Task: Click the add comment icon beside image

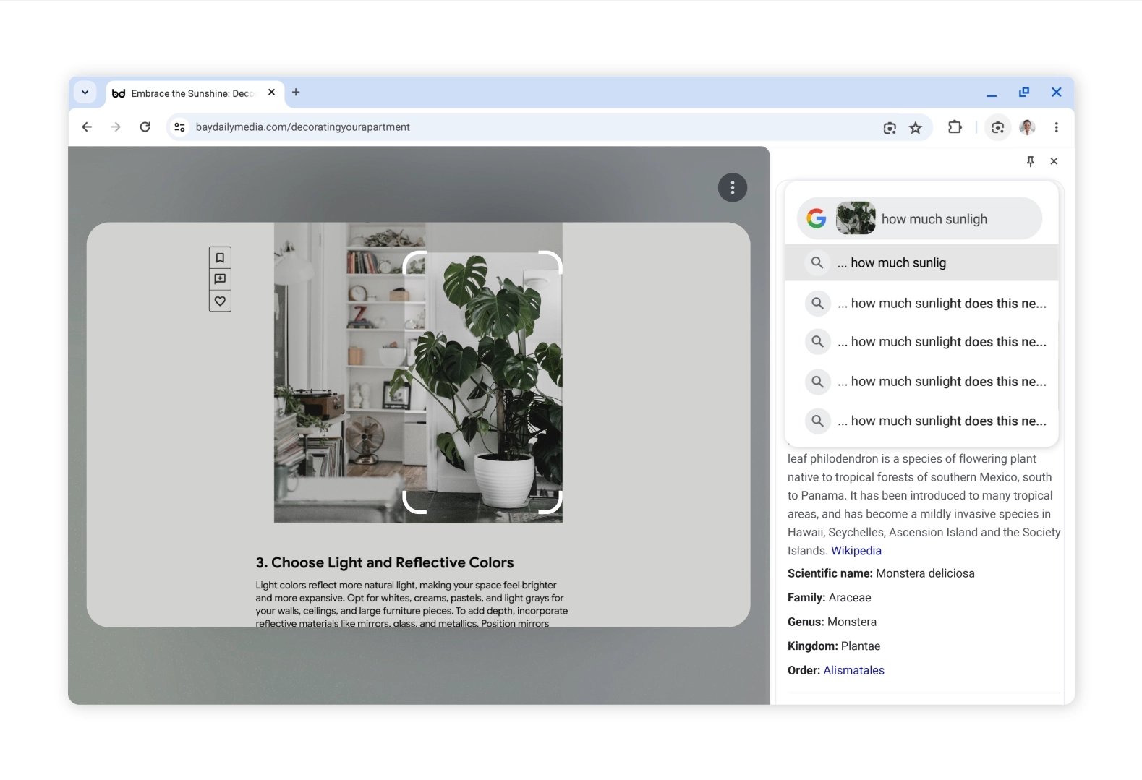Action: coord(220,279)
